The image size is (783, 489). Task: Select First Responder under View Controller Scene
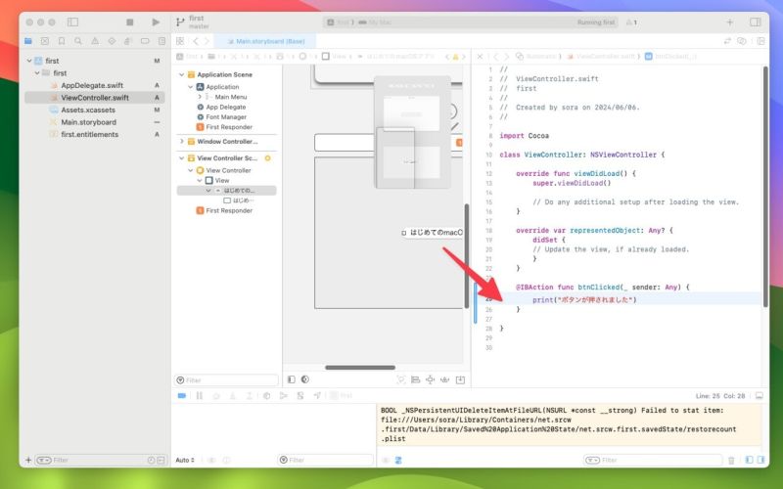(x=229, y=210)
